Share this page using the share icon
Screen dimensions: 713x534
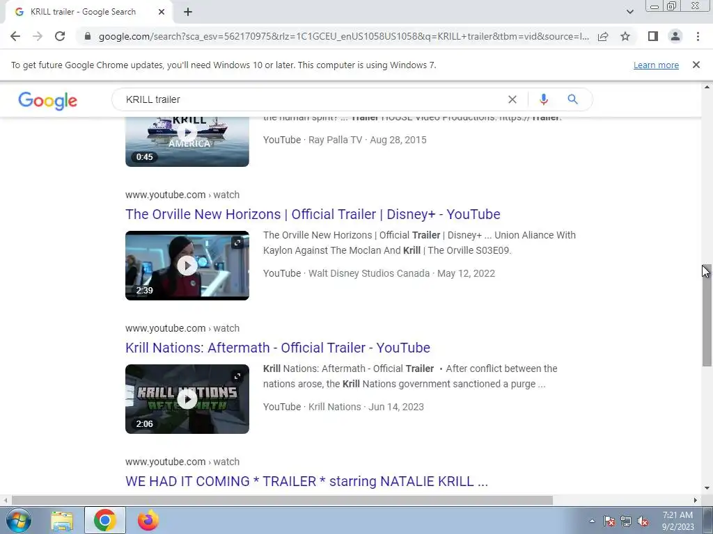pyautogui.click(x=603, y=36)
